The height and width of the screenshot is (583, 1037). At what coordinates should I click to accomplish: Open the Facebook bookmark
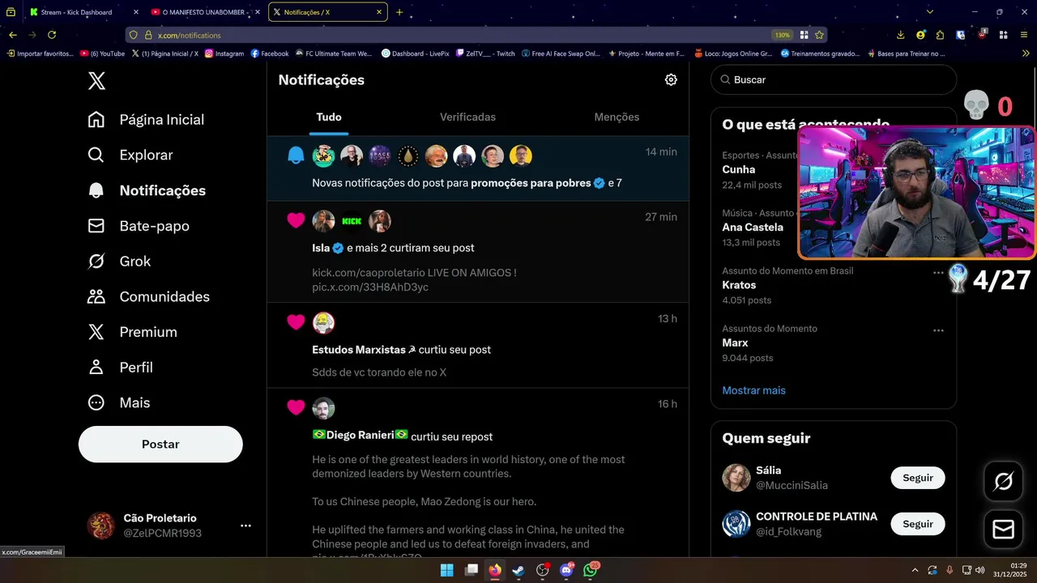pos(270,53)
